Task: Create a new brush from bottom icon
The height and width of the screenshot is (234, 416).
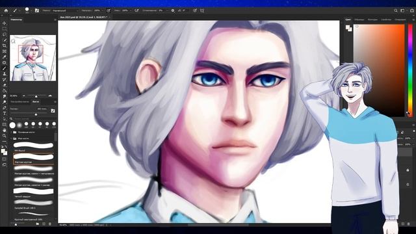Action: tap(44, 224)
